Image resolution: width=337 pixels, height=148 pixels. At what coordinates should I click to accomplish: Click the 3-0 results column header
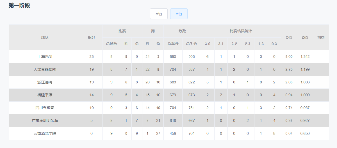(x=208, y=44)
